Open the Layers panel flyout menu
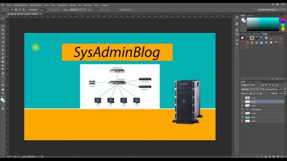The image size is (287, 161). (285, 82)
